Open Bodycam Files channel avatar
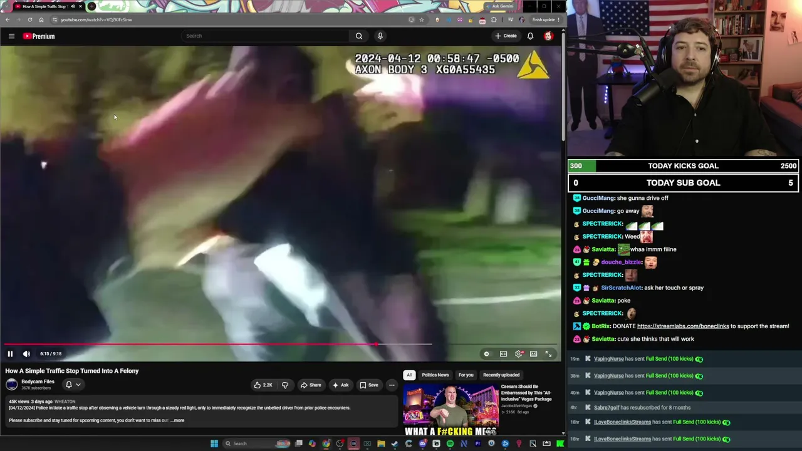This screenshot has height=451, width=802. (12, 385)
